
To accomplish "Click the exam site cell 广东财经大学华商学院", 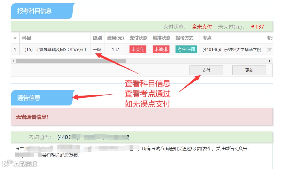I will click(232, 49).
